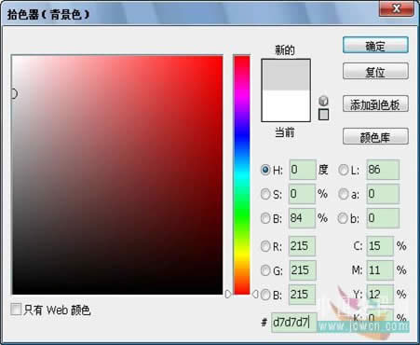Click the small web-safe color swatch square
420x345 pixels.
click(x=323, y=115)
